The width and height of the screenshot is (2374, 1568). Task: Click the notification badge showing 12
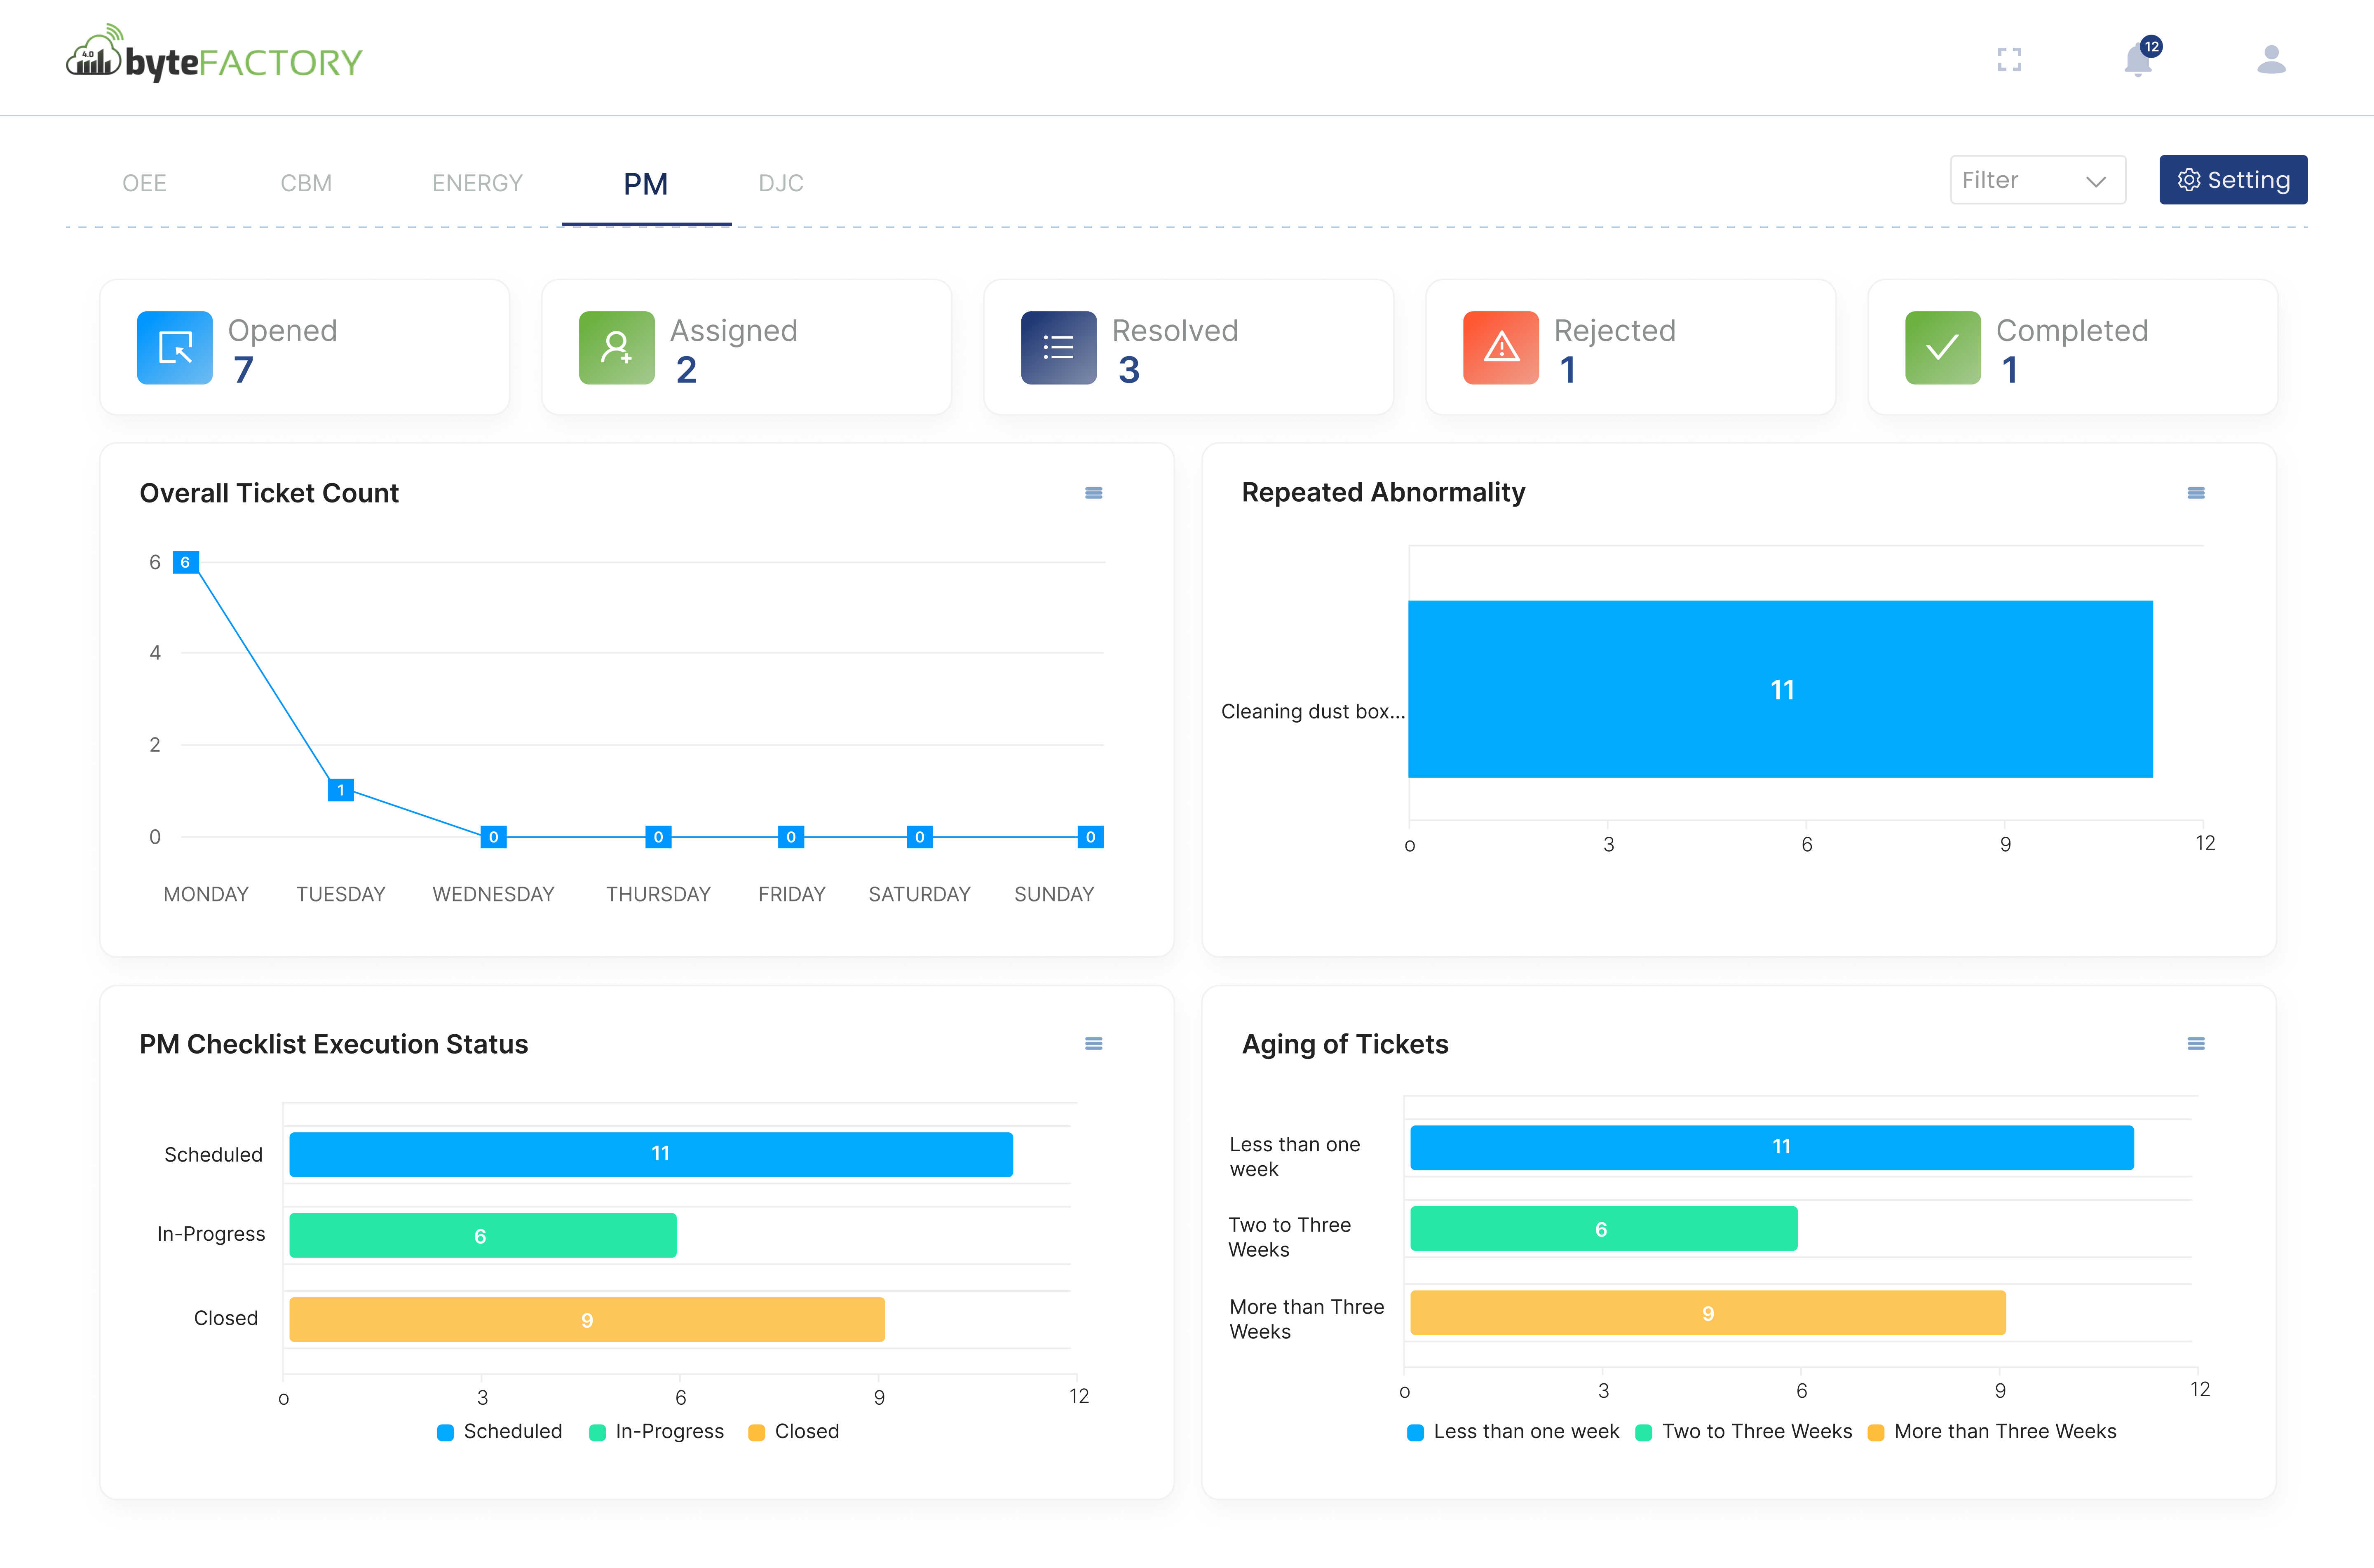click(2151, 46)
